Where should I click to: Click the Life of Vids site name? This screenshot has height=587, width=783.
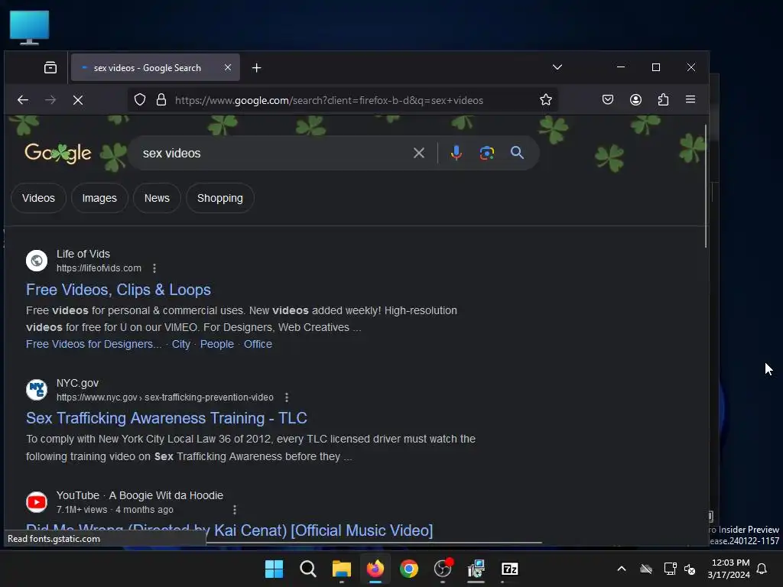point(83,254)
